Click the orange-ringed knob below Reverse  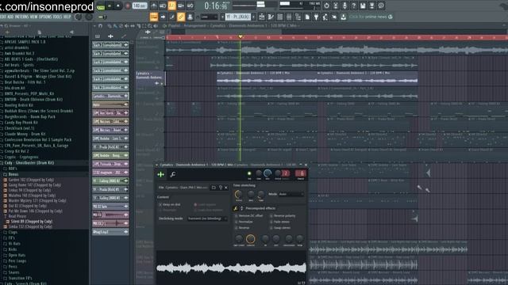coord(251,239)
